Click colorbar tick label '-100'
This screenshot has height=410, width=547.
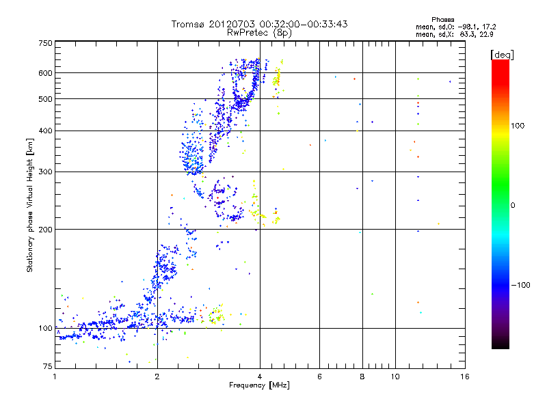pyautogui.click(x=521, y=285)
